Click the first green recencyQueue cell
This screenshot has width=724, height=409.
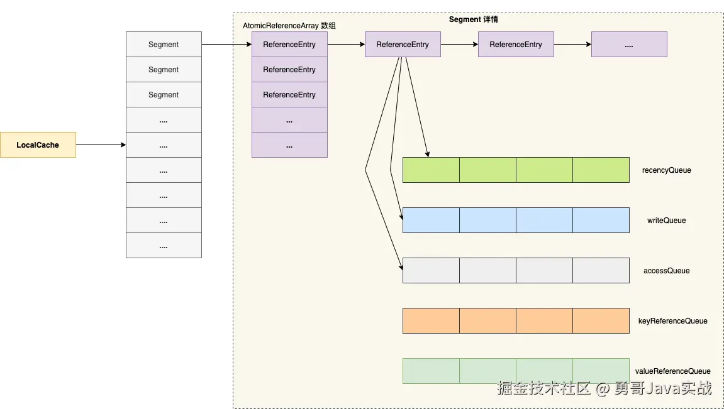(432, 170)
